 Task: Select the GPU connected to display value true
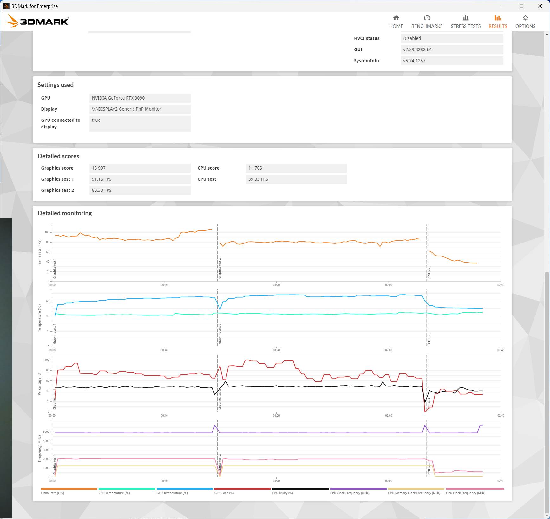tap(140, 123)
